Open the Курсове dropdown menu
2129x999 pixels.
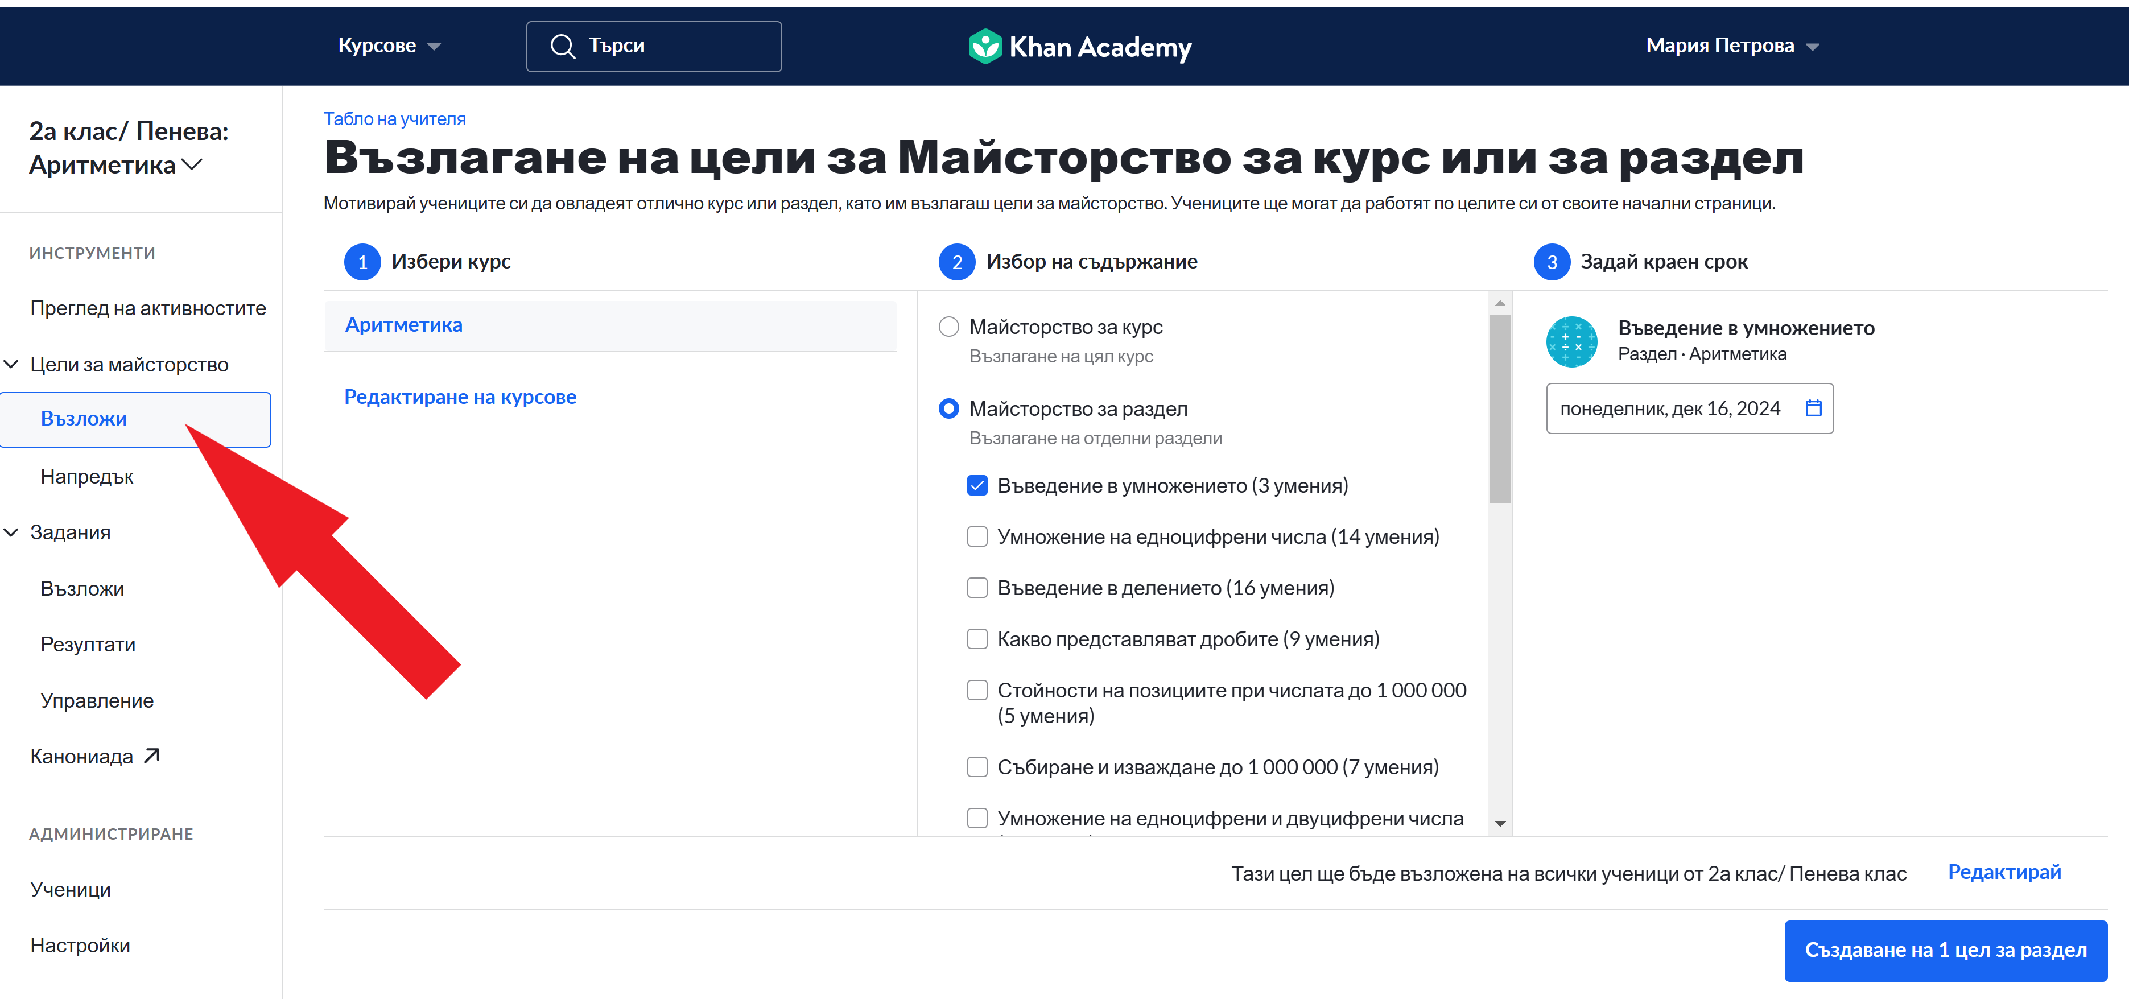click(389, 46)
